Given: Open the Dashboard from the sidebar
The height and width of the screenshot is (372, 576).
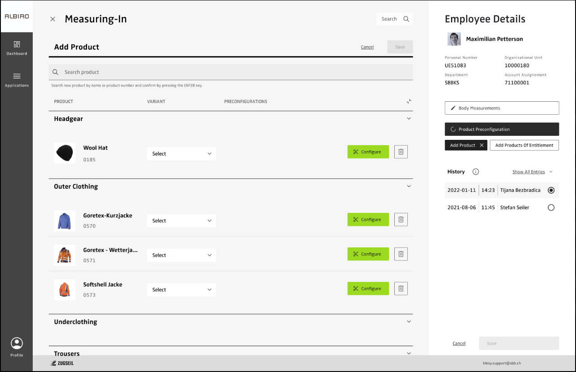Looking at the screenshot, I should click(x=17, y=48).
